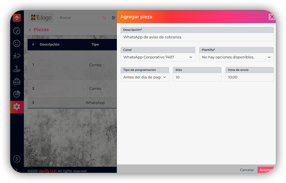Image resolution: width=286 pixels, height=183 pixels.
Task: Click the hand with dollar sales icon
Action: tap(17, 69)
